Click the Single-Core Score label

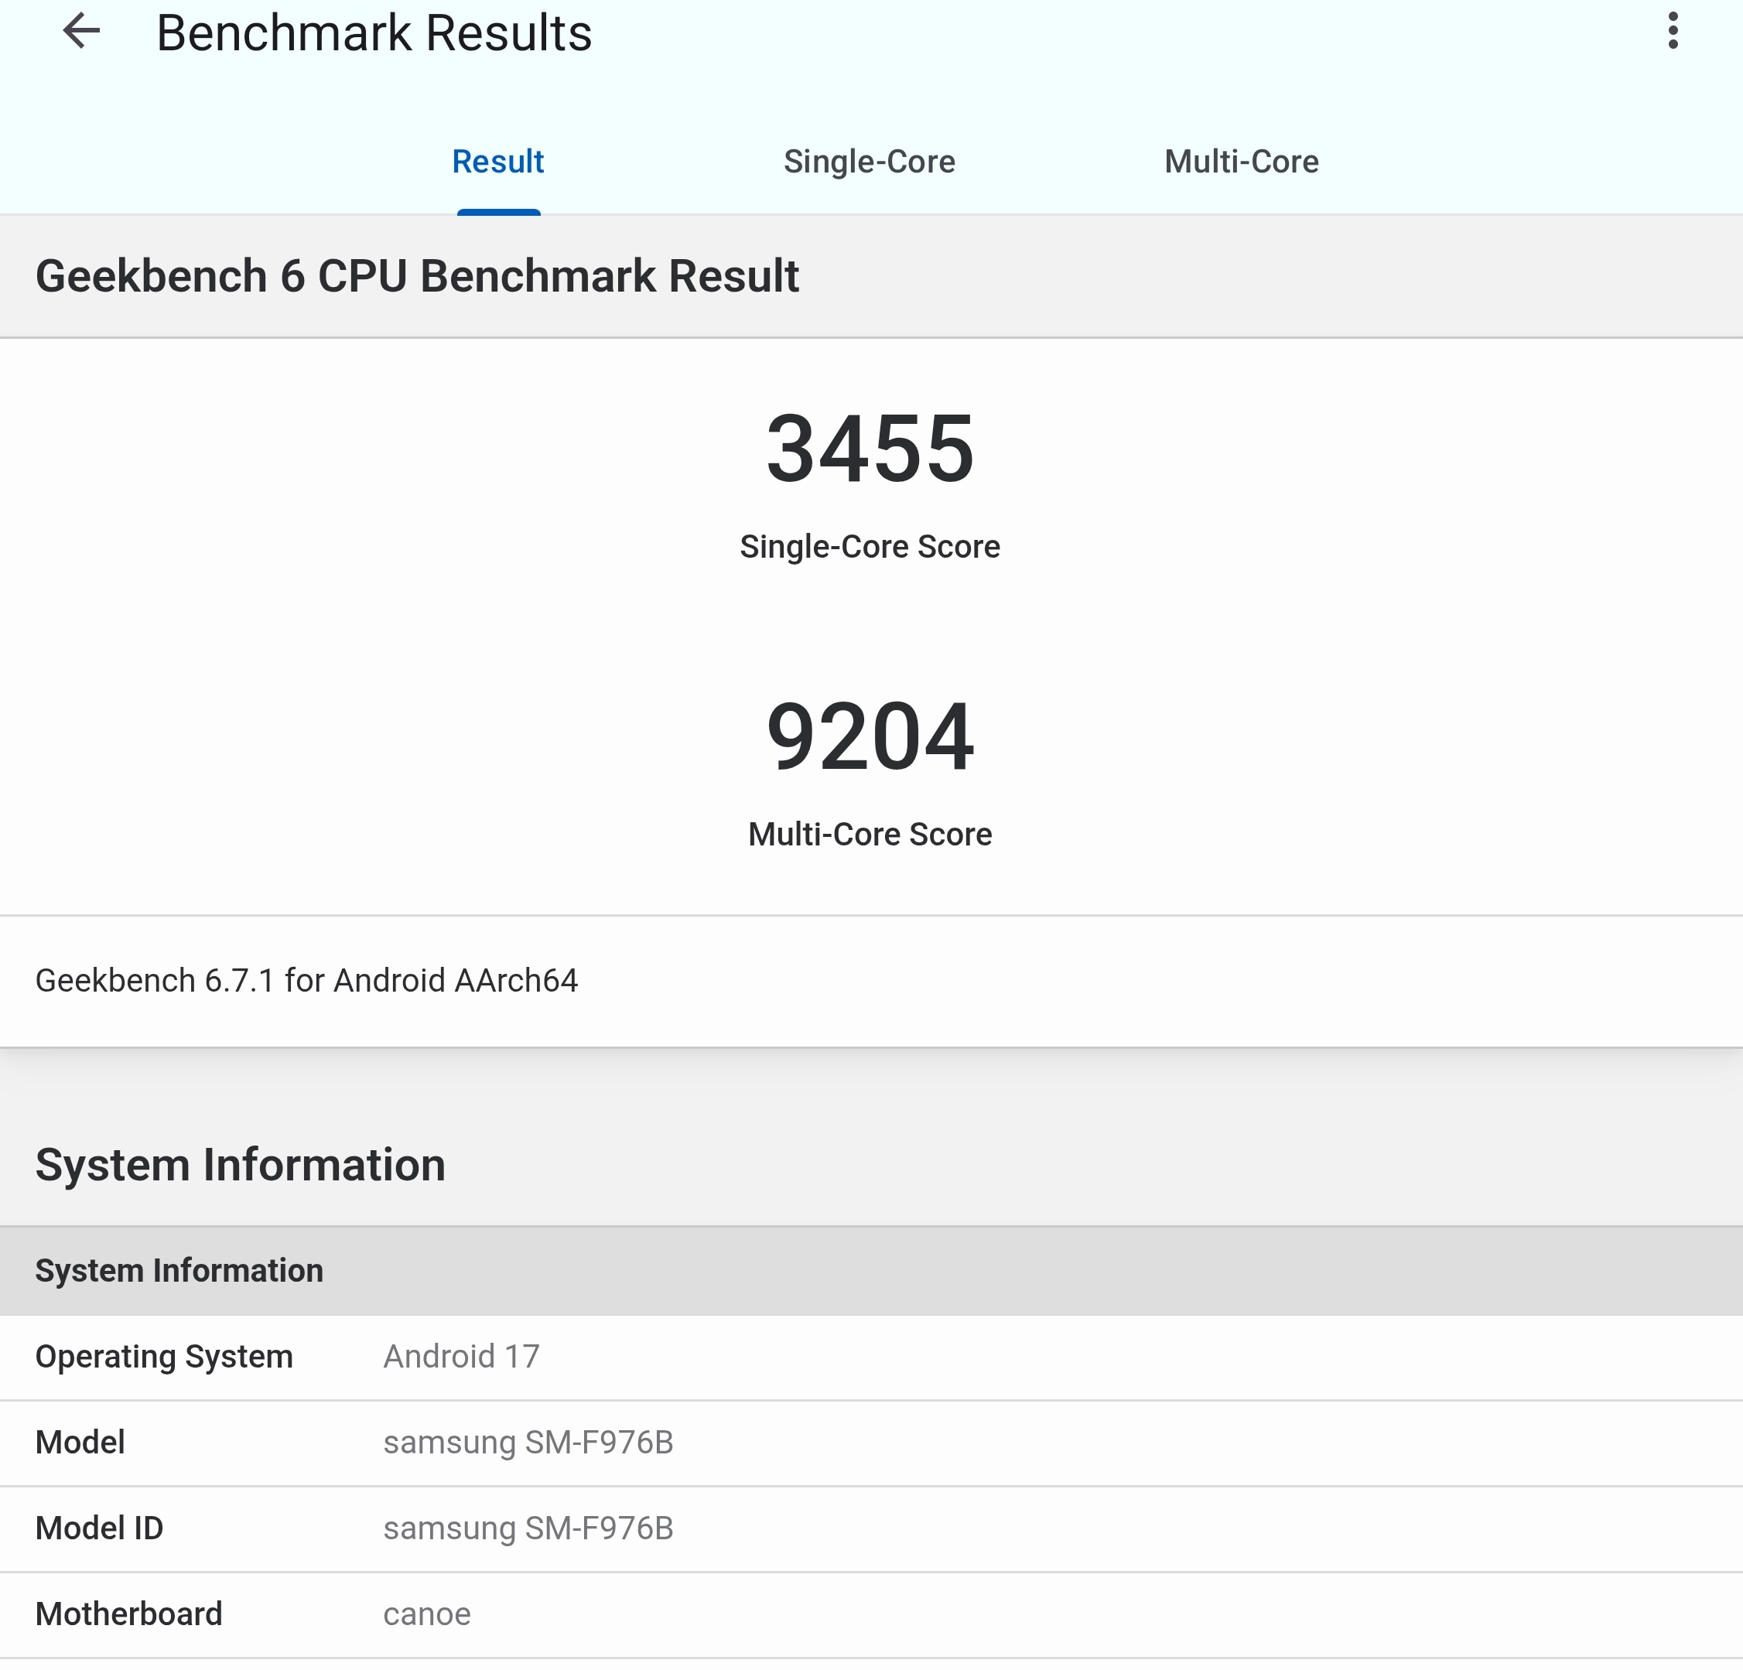point(870,546)
